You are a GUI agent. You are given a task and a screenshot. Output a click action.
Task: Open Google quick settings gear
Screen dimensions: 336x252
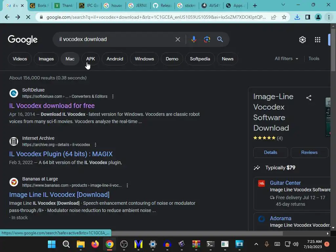coord(302,40)
